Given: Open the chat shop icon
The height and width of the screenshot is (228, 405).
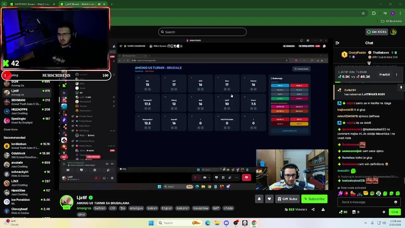Looking at the screenshot, I should pyautogui.click(x=355, y=212).
